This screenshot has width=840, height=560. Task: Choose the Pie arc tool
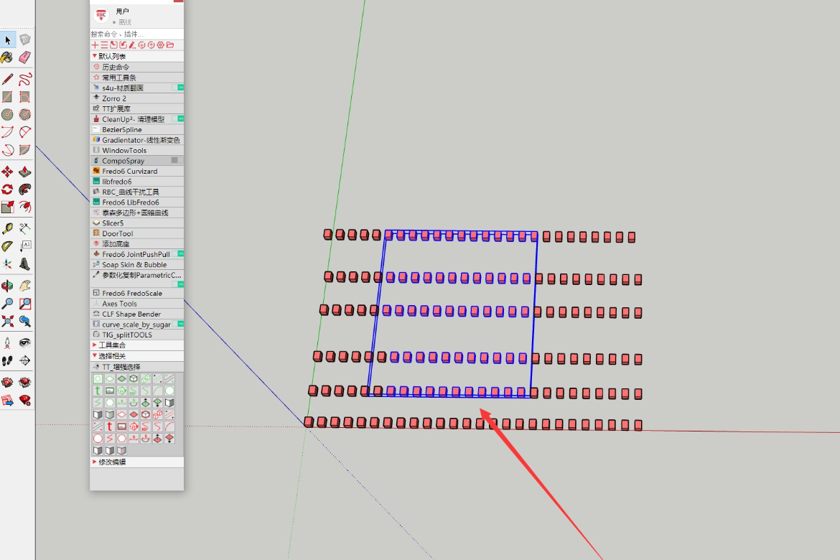point(24,149)
